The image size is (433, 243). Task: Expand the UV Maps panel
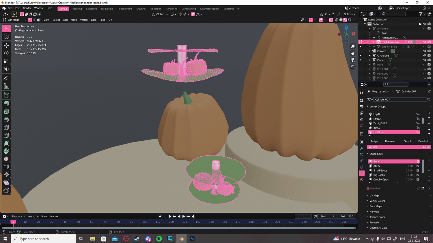pos(374,195)
